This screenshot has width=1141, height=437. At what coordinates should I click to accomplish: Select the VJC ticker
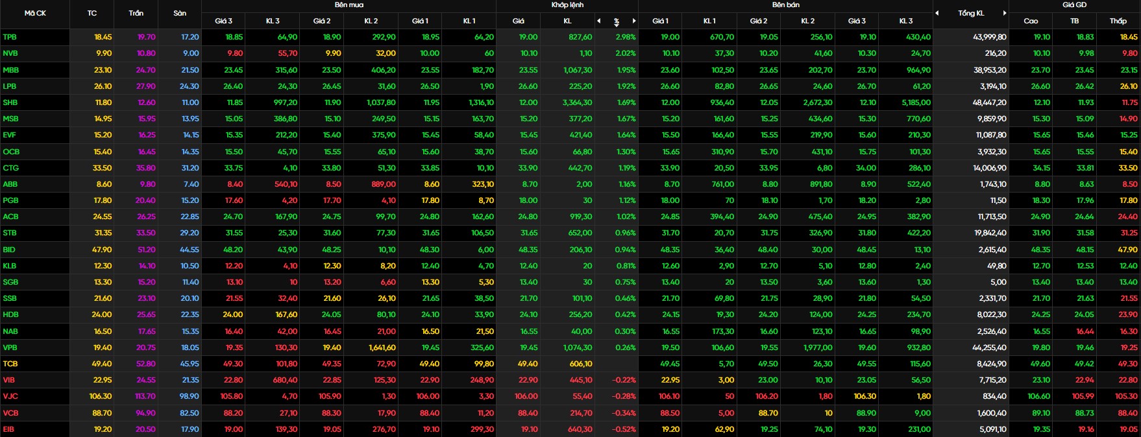point(10,396)
